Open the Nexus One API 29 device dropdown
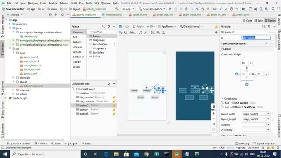Screen dimensions: 281x158 [x=152, y=9]
